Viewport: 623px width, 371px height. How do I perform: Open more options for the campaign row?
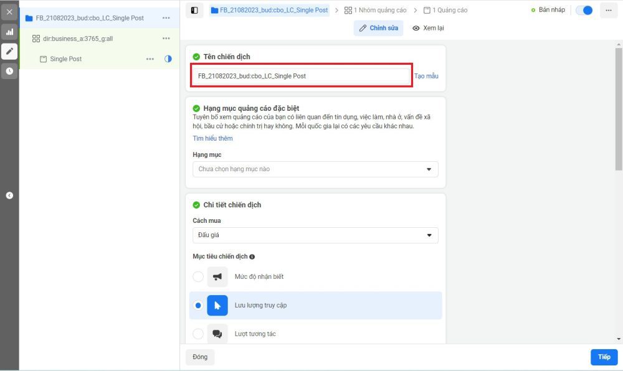coord(166,18)
